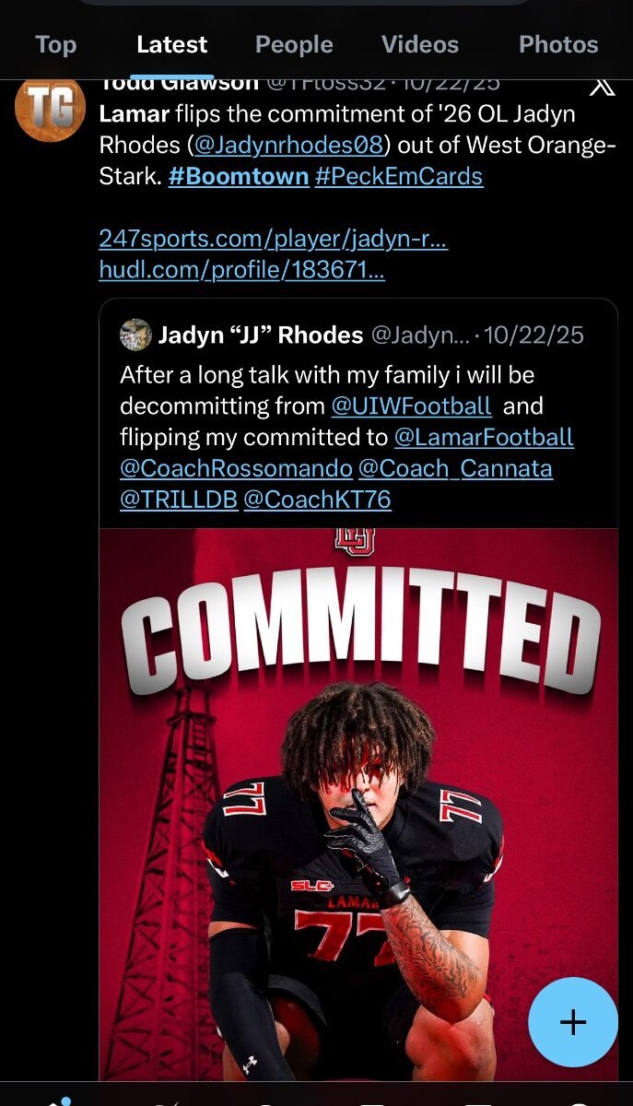The width and height of the screenshot is (633, 1106).
Task: Tap the X logo icon on the tweet
Action: tap(602, 86)
